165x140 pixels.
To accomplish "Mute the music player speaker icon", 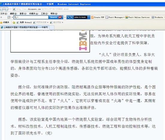I will tap(72, 17).
